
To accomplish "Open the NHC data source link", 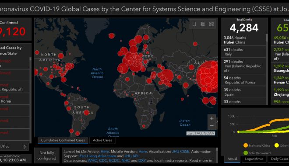I will (126, 160).
